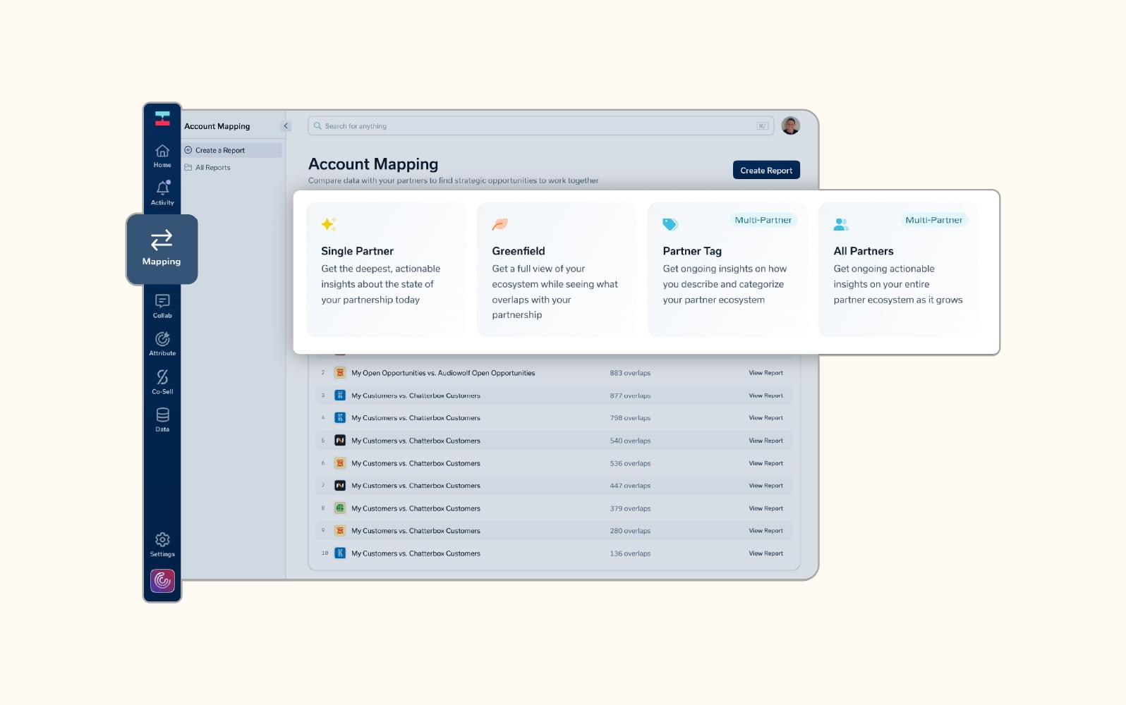This screenshot has height=705, width=1126.
Task: Open the user profile avatar
Action: pos(790,126)
